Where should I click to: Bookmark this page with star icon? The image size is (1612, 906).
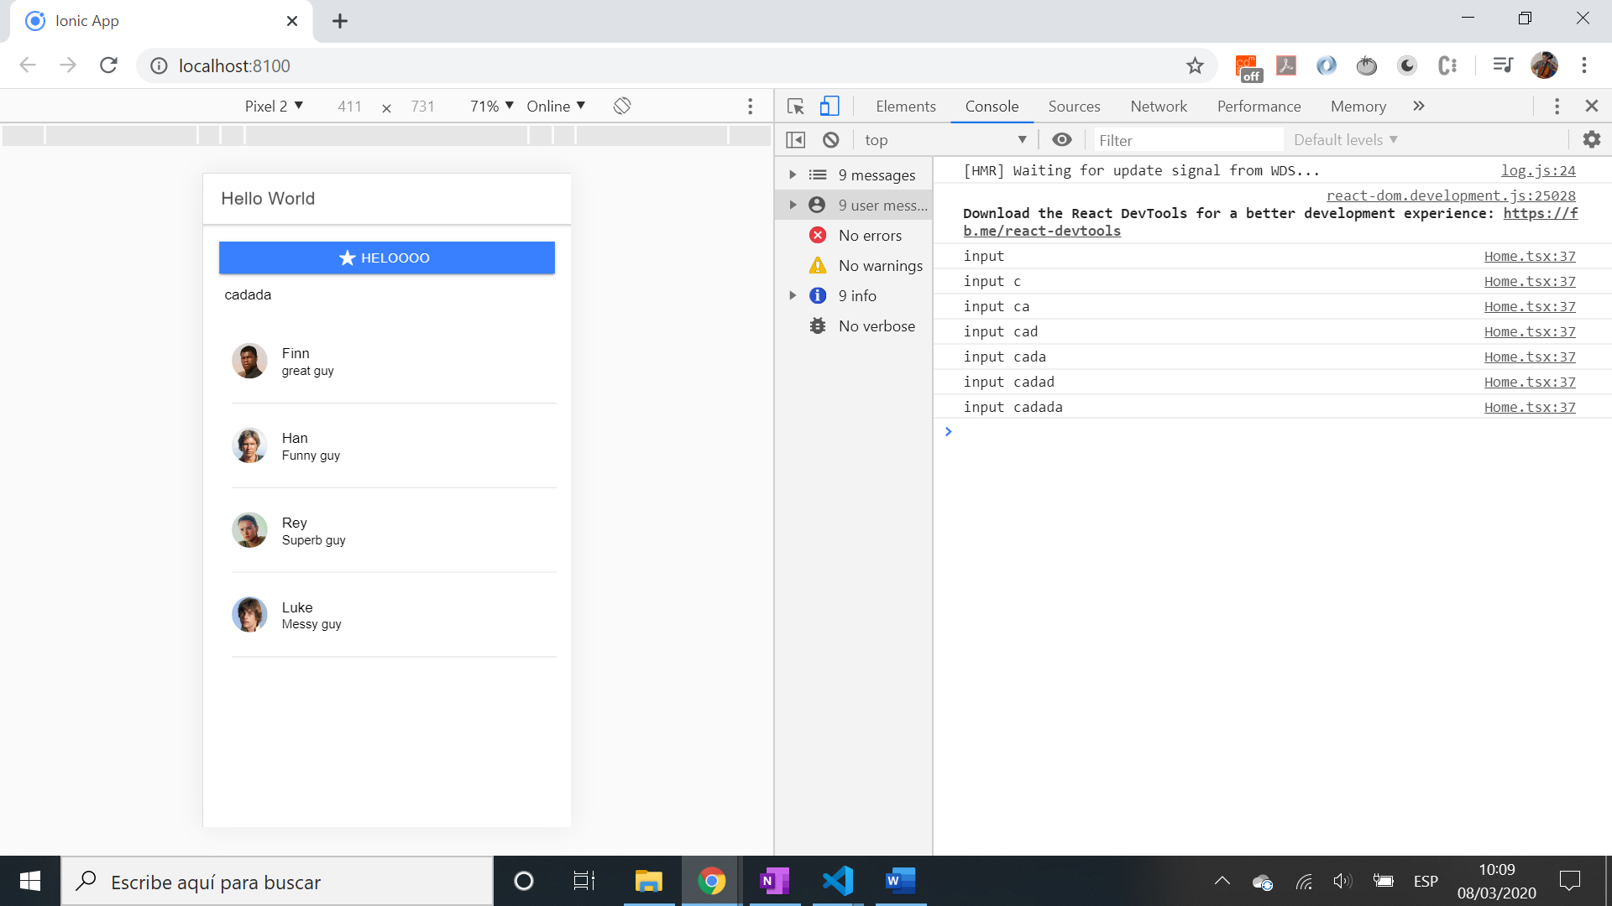[1195, 65]
